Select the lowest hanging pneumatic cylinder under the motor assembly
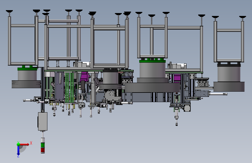Screen dimensions: 252x163 click(176, 117)
